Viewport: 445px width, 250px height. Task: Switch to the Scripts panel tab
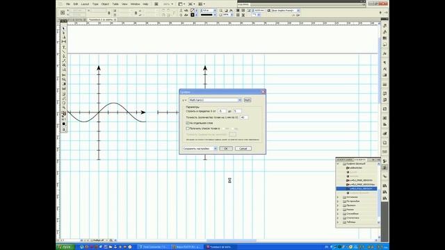(360, 160)
